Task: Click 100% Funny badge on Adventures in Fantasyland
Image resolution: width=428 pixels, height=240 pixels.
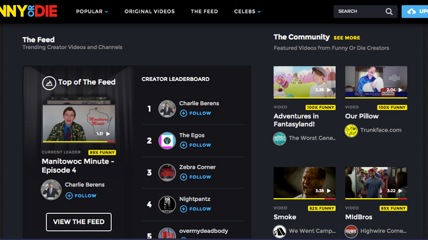Action: point(321,108)
